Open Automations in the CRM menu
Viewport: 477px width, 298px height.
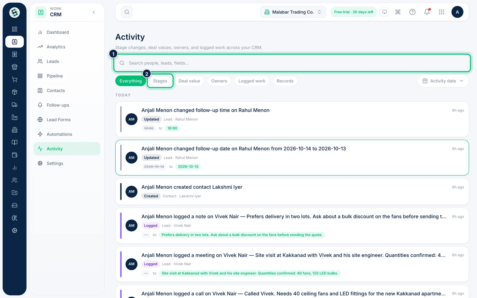(x=67, y=134)
